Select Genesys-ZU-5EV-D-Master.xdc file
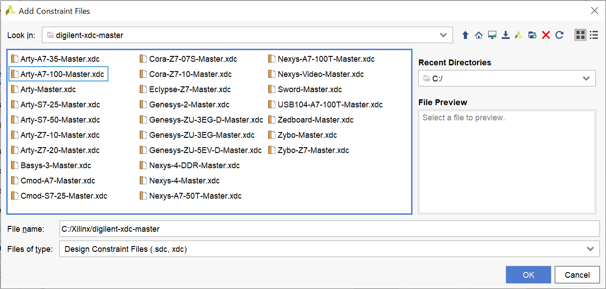Viewport: 606px width, 289px height. (x=201, y=150)
